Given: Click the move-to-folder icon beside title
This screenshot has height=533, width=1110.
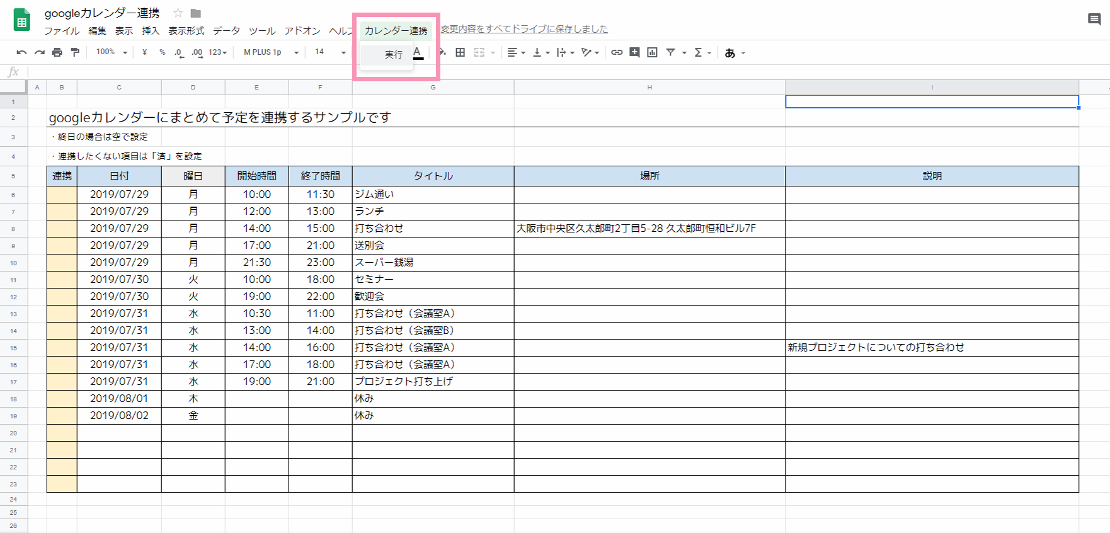Looking at the screenshot, I should pos(196,13).
